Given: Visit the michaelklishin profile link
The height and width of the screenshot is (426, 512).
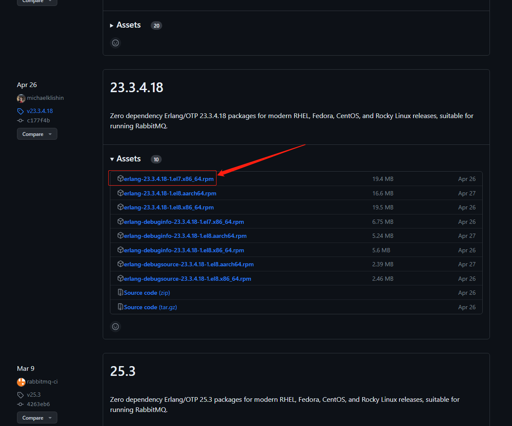Looking at the screenshot, I should pyautogui.click(x=45, y=98).
